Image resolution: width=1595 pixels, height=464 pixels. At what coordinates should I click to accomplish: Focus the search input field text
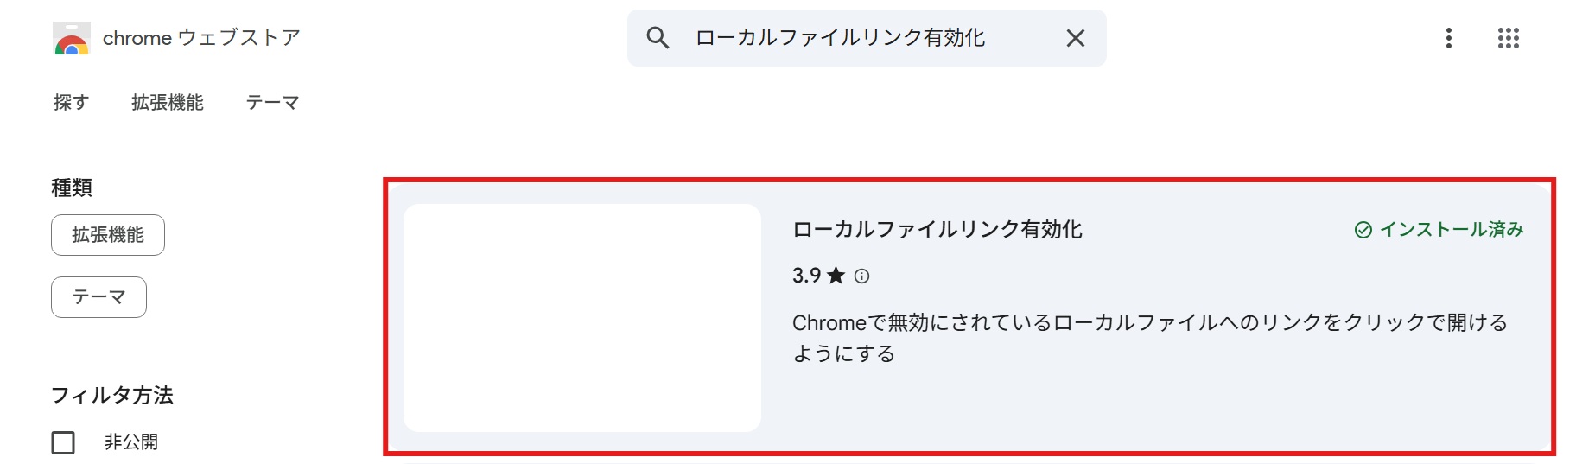[840, 38]
